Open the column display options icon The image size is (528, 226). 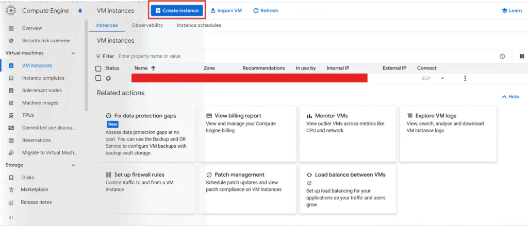[522, 56]
